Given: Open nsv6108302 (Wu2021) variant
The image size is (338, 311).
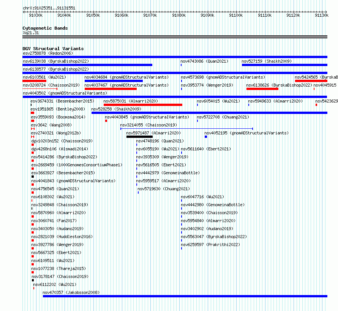Looking at the screenshot, I should [x=53, y=197].
